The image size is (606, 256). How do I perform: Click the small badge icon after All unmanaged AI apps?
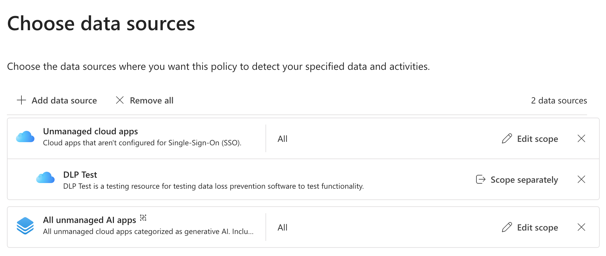coord(143,218)
